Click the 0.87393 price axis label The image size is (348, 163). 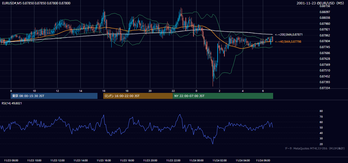click(325, 82)
